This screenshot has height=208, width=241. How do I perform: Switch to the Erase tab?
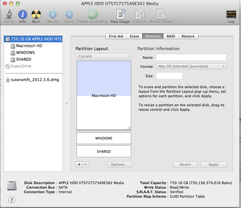point(134,36)
